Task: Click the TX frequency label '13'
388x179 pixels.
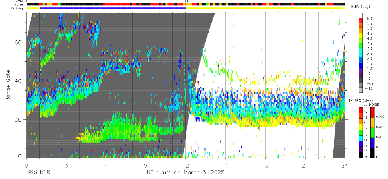Action: click(x=366, y=135)
